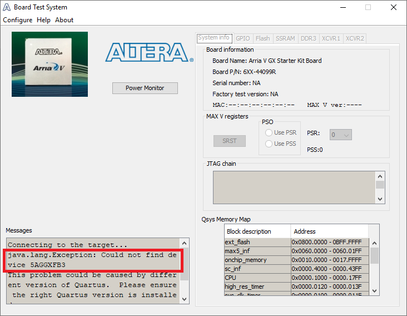
Task: Close the Board Test System window
Action: (394, 7)
